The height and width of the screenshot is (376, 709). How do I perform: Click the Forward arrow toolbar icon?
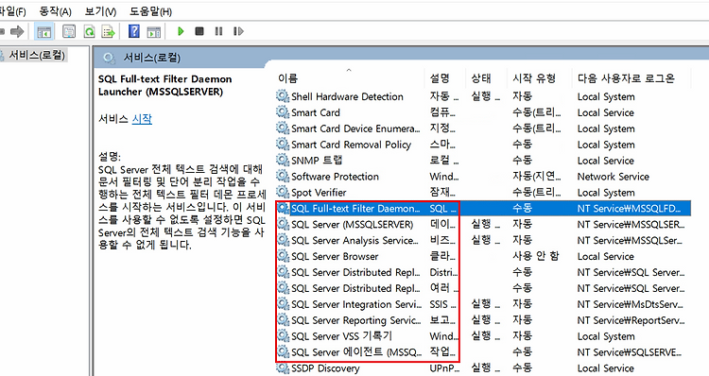click(17, 31)
